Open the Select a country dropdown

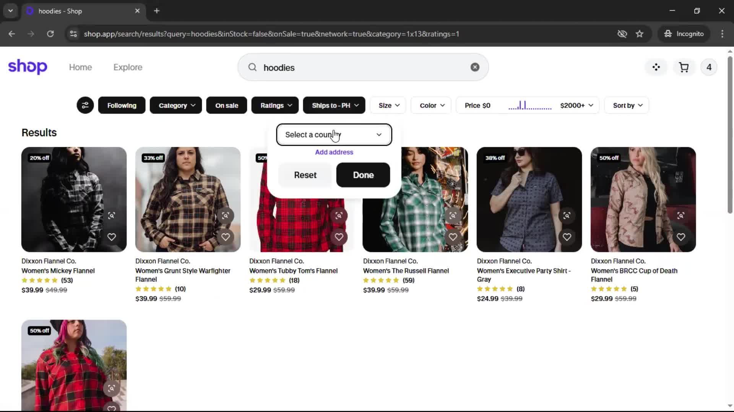coord(334,135)
